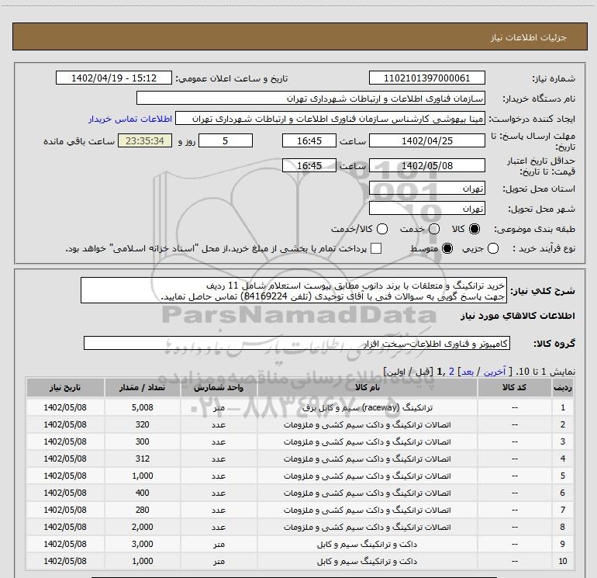
Task: Click the quantity 2,000 in row 8
Action: click(x=143, y=527)
